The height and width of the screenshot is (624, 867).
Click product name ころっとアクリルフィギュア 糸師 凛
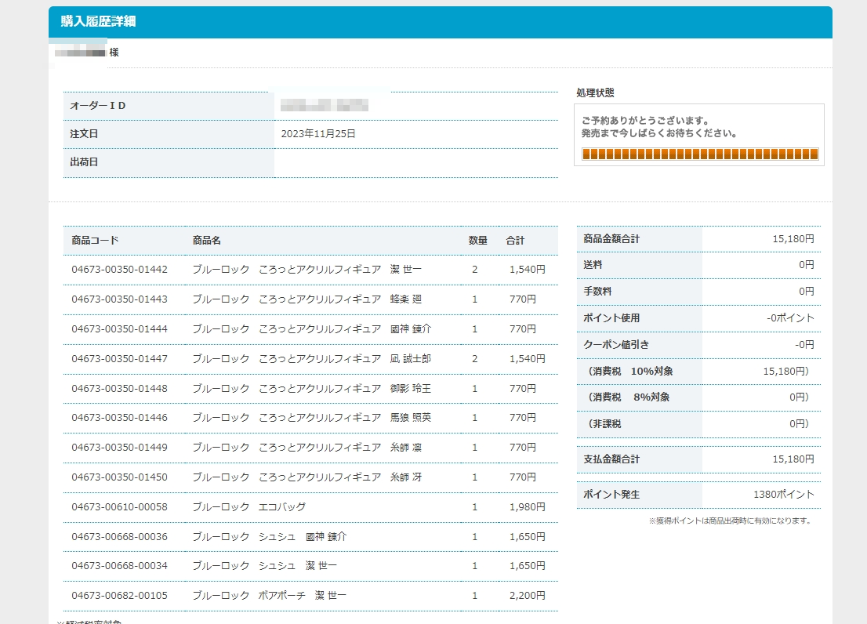(340, 447)
